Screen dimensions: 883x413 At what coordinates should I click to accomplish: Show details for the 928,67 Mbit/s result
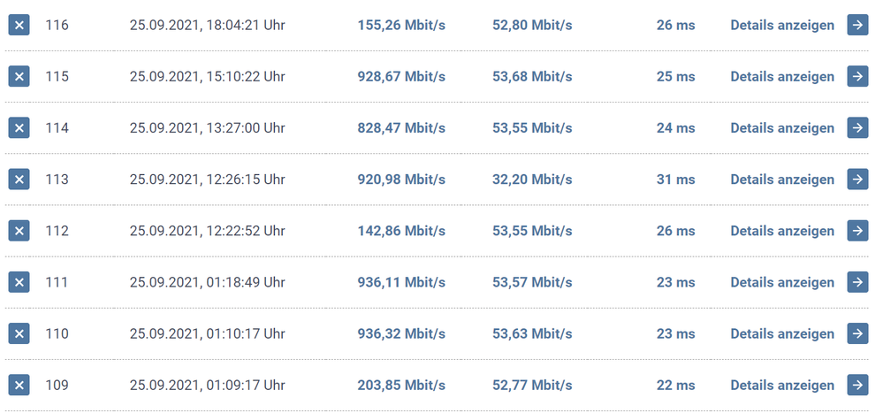(781, 77)
